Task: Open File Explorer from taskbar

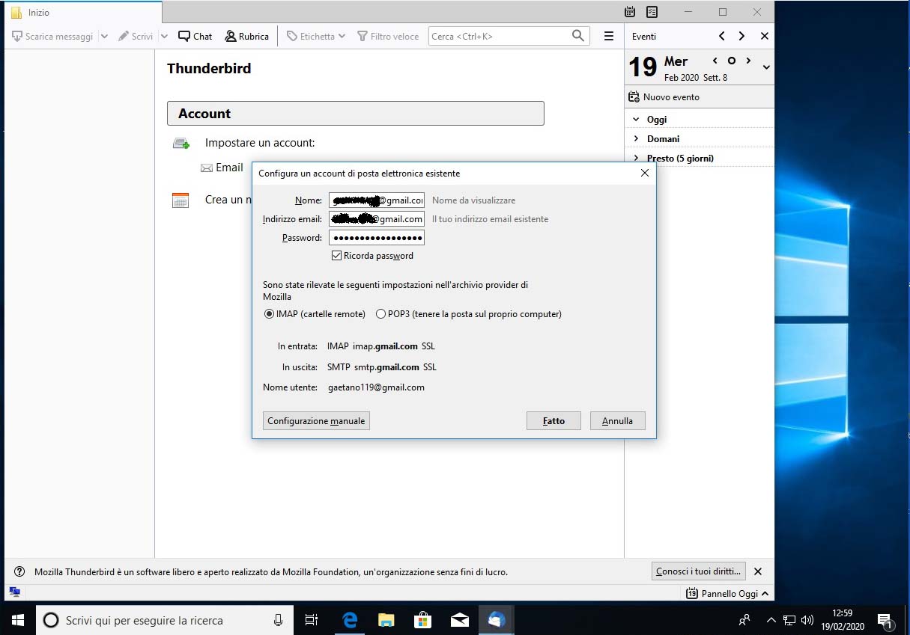Action: (x=386, y=620)
